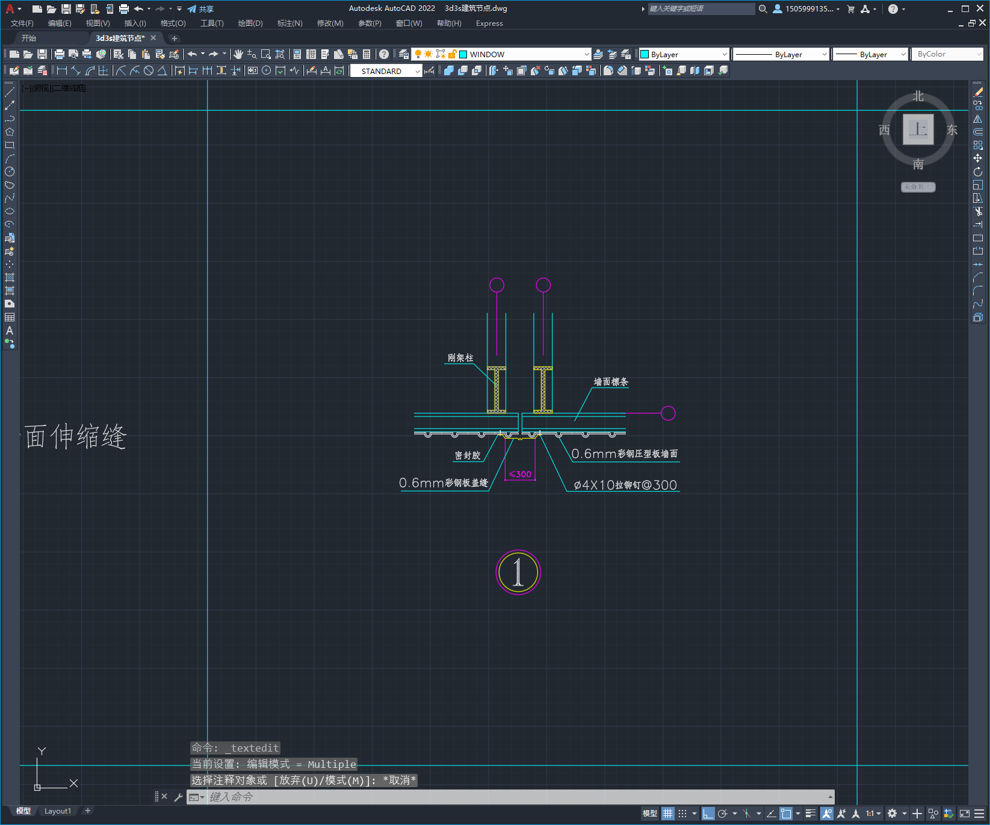Toggle annotation object visibility in status bar
The image size is (990, 825).
click(827, 814)
